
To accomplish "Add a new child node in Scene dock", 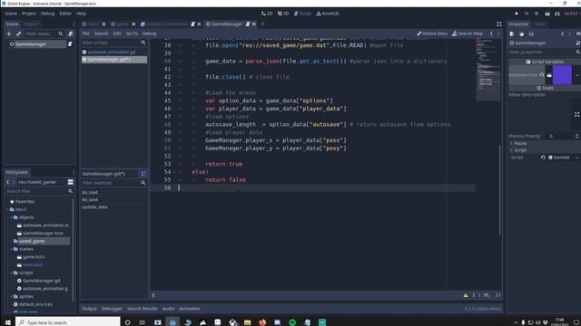I will [x=9, y=34].
